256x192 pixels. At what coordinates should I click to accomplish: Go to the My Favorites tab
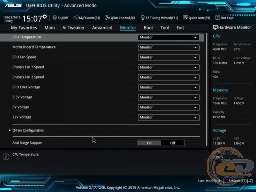point(24,28)
